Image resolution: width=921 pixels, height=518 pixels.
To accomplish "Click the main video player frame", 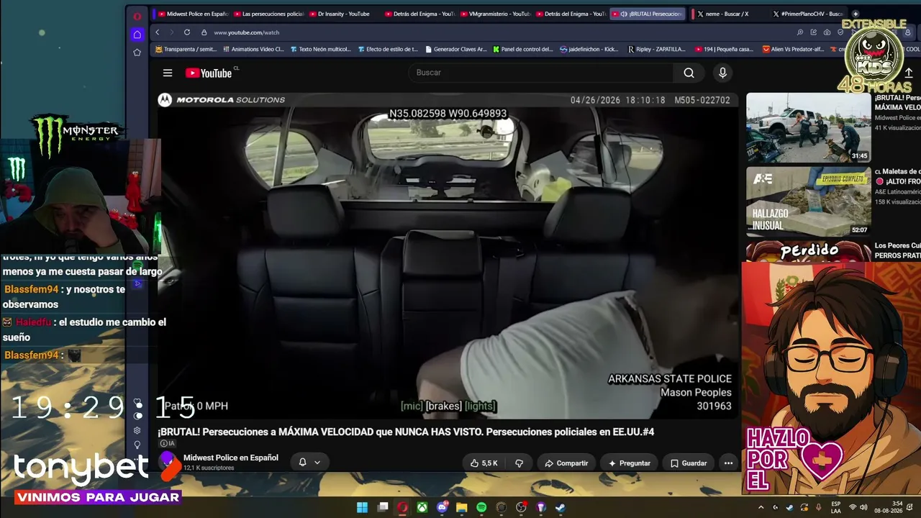I will point(448,255).
